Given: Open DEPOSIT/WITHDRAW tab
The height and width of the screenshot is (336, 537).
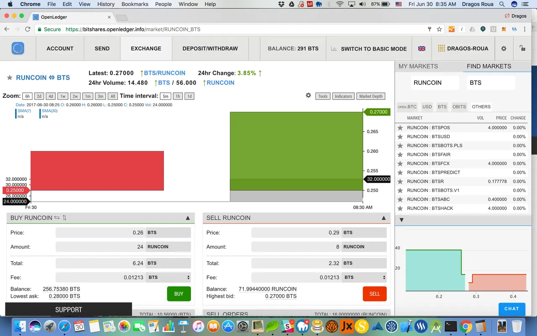Looking at the screenshot, I should [210, 48].
